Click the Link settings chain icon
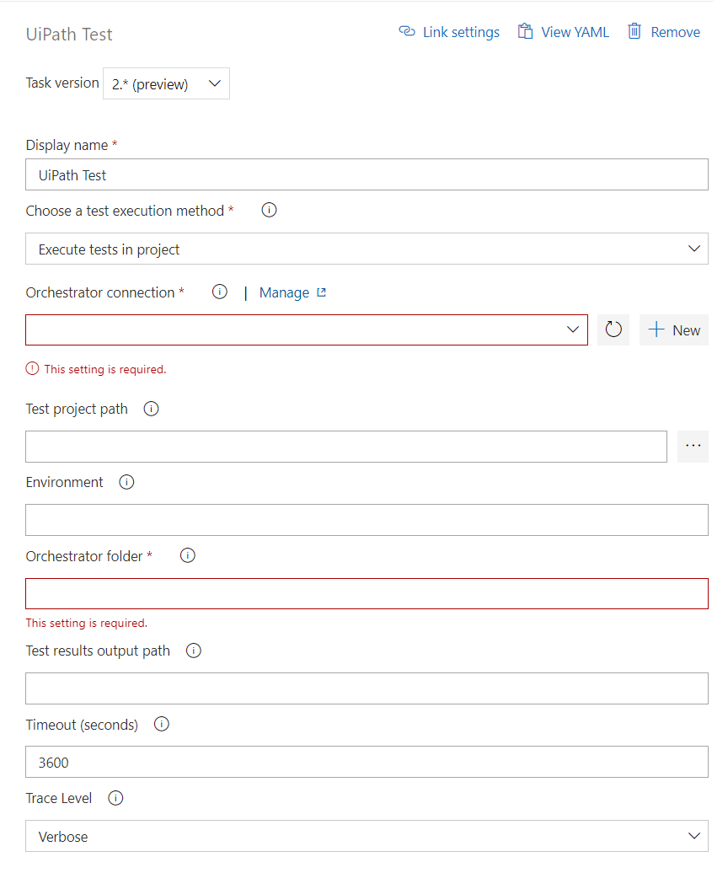 click(x=407, y=32)
